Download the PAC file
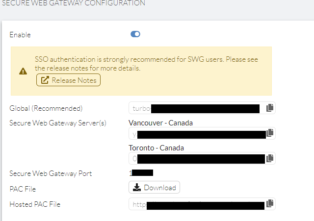The height and width of the screenshot is (221, 314). click(x=154, y=188)
